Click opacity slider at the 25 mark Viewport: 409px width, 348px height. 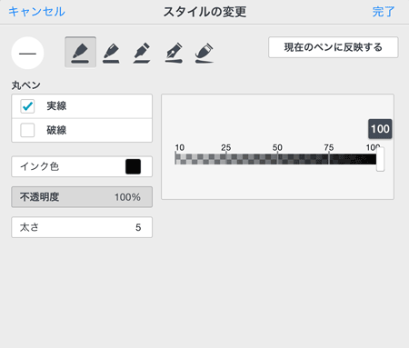pyautogui.click(x=226, y=159)
